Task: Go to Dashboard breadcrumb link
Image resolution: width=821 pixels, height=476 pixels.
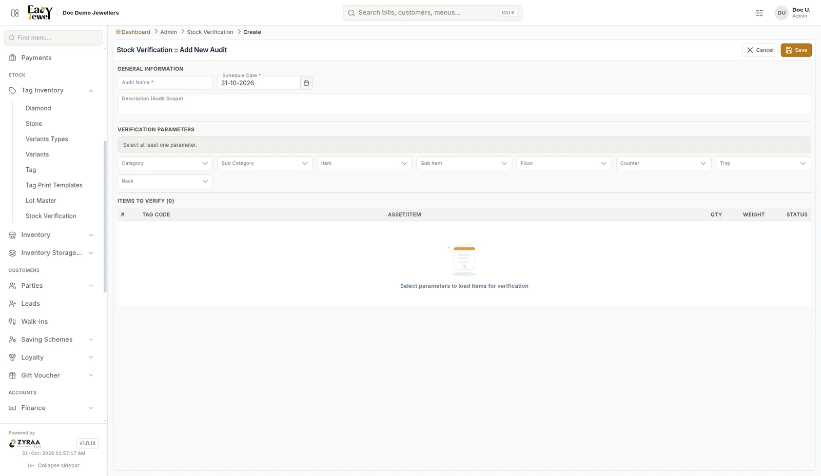Action: coord(133,32)
